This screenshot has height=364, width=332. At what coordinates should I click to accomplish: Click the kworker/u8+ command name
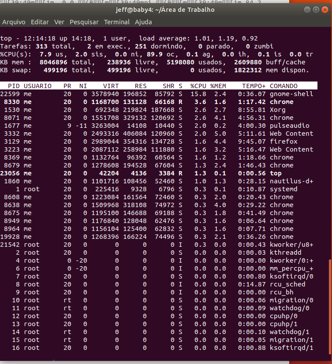291,245
